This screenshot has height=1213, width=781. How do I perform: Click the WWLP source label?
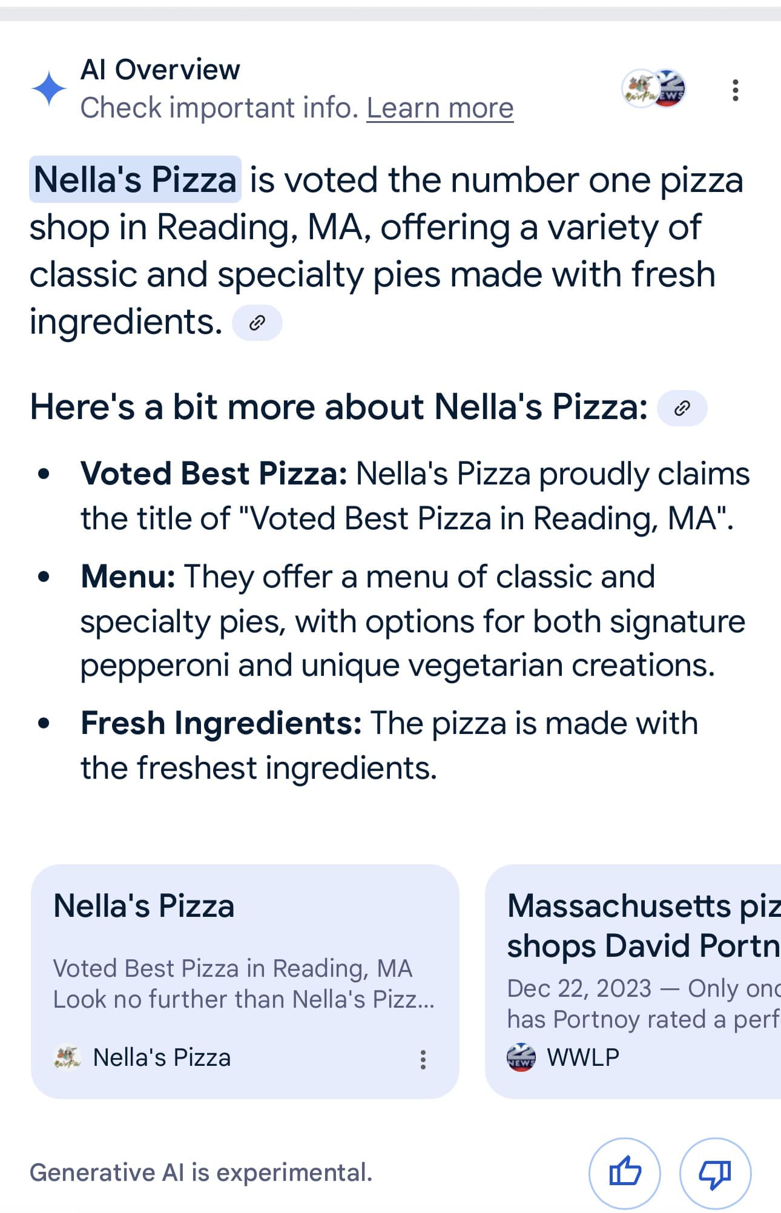point(583,1057)
